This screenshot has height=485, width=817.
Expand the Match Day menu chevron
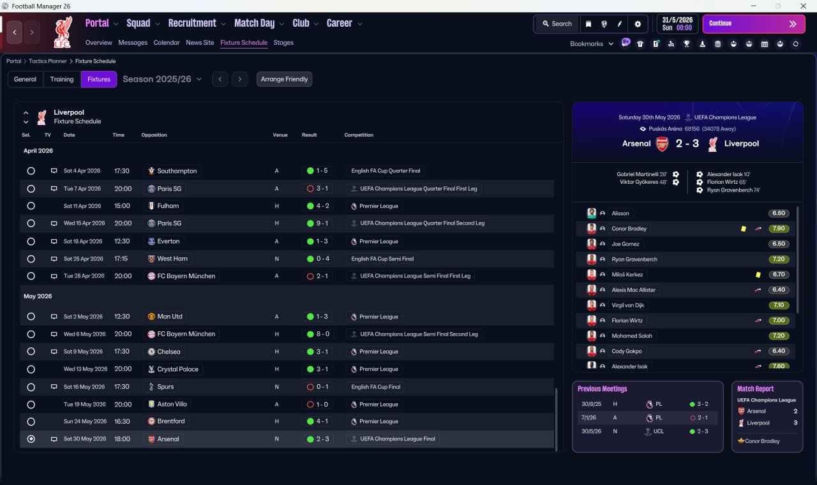click(281, 24)
